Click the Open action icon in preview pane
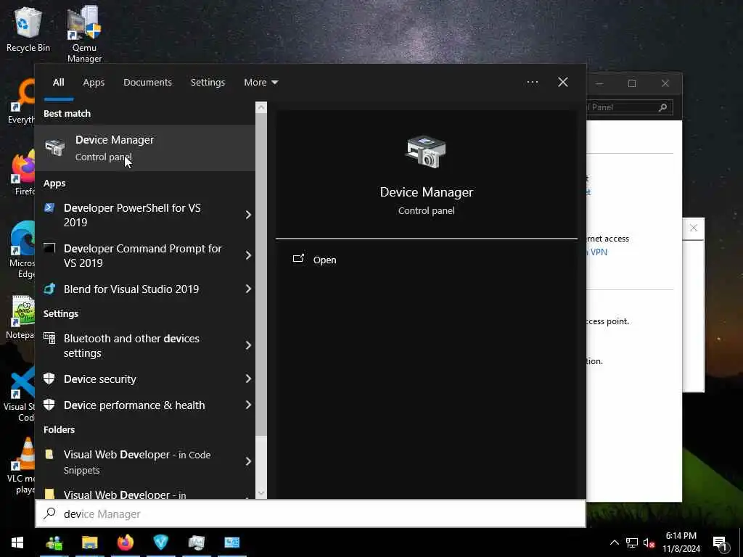This screenshot has height=557, width=743. click(x=298, y=259)
